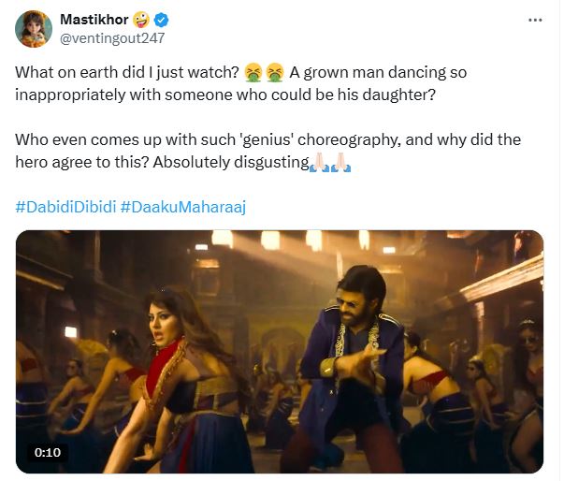Click the first folded hands emoji
Screen dimensions: 564x481
point(319,164)
